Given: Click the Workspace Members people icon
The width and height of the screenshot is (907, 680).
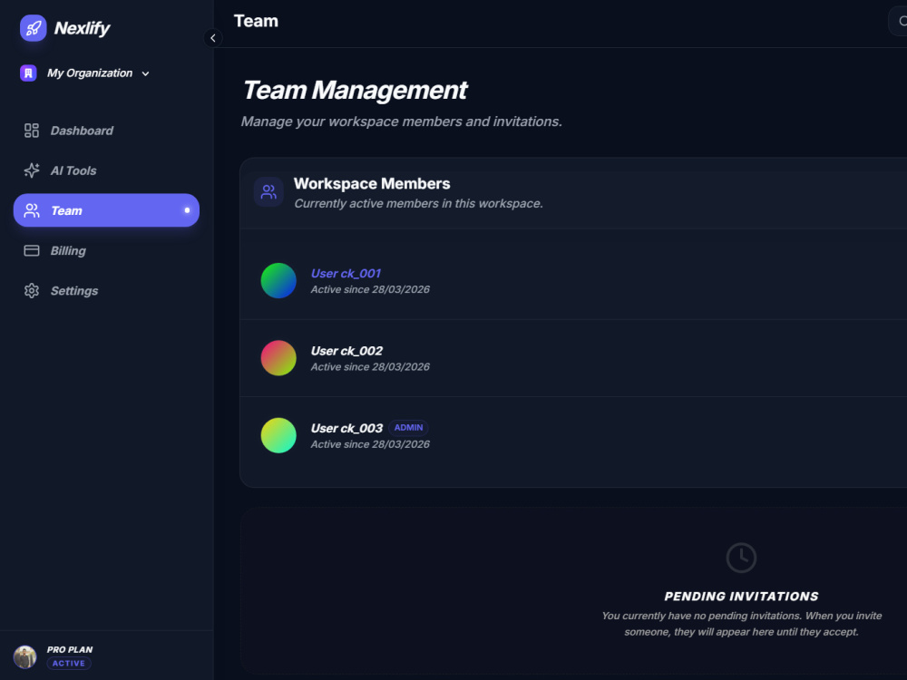Looking at the screenshot, I should (x=268, y=192).
